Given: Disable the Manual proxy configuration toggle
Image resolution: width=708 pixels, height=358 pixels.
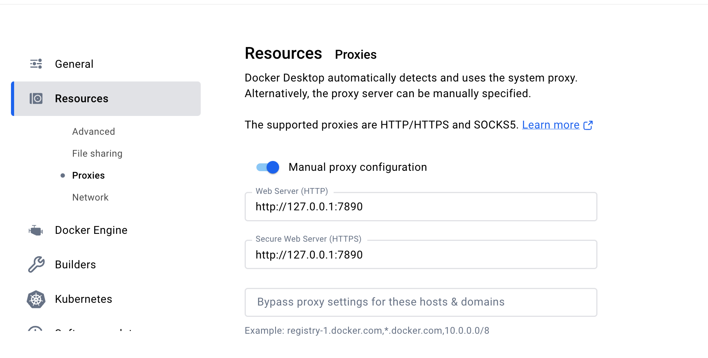Looking at the screenshot, I should tap(268, 167).
